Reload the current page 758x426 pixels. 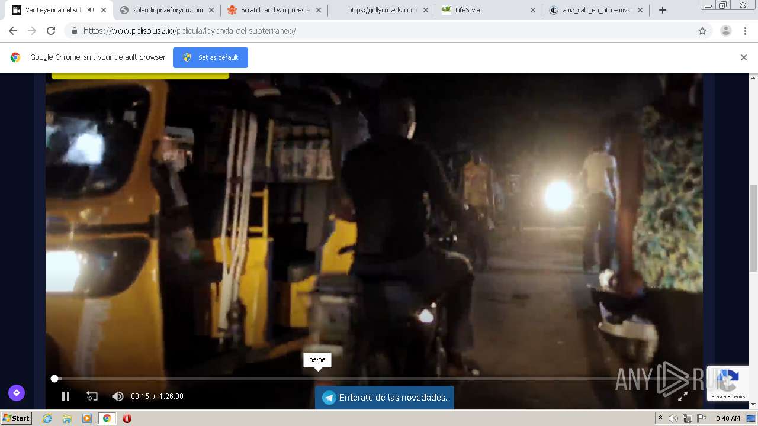[51, 31]
